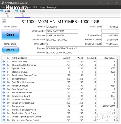Select the Reallocated Sectors Count attribute name
Screen dimensions: 121x124
coord(25,75)
